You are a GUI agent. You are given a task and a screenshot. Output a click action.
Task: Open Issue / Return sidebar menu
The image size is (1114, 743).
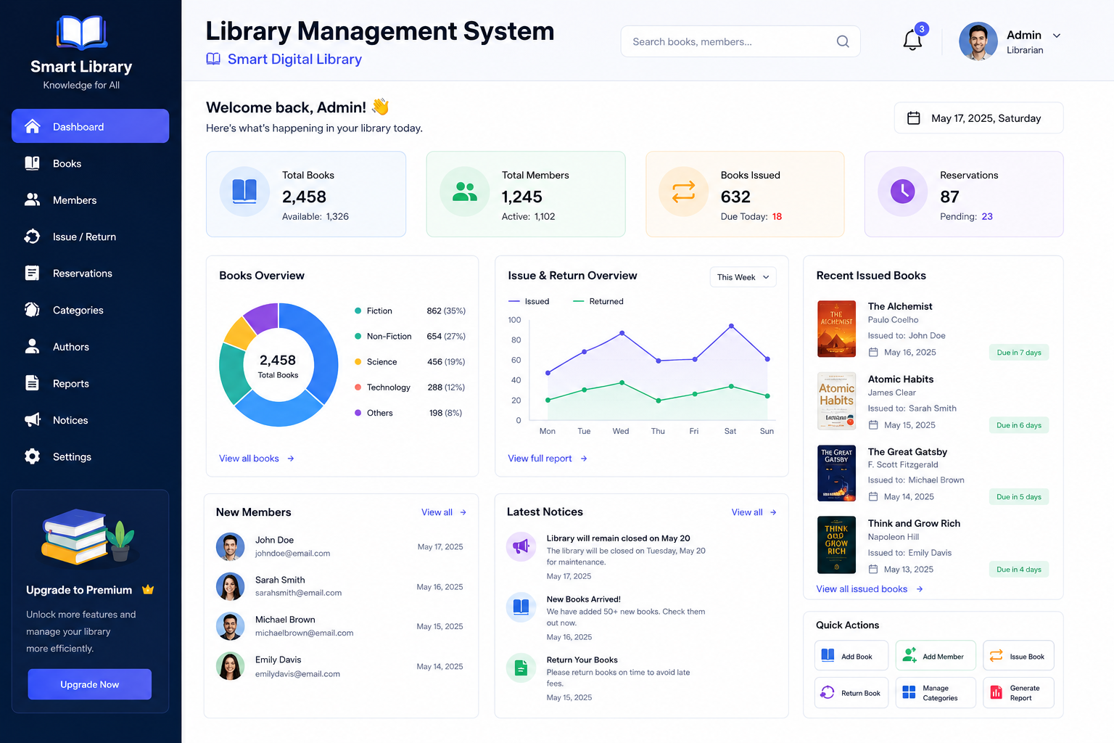[x=90, y=237]
